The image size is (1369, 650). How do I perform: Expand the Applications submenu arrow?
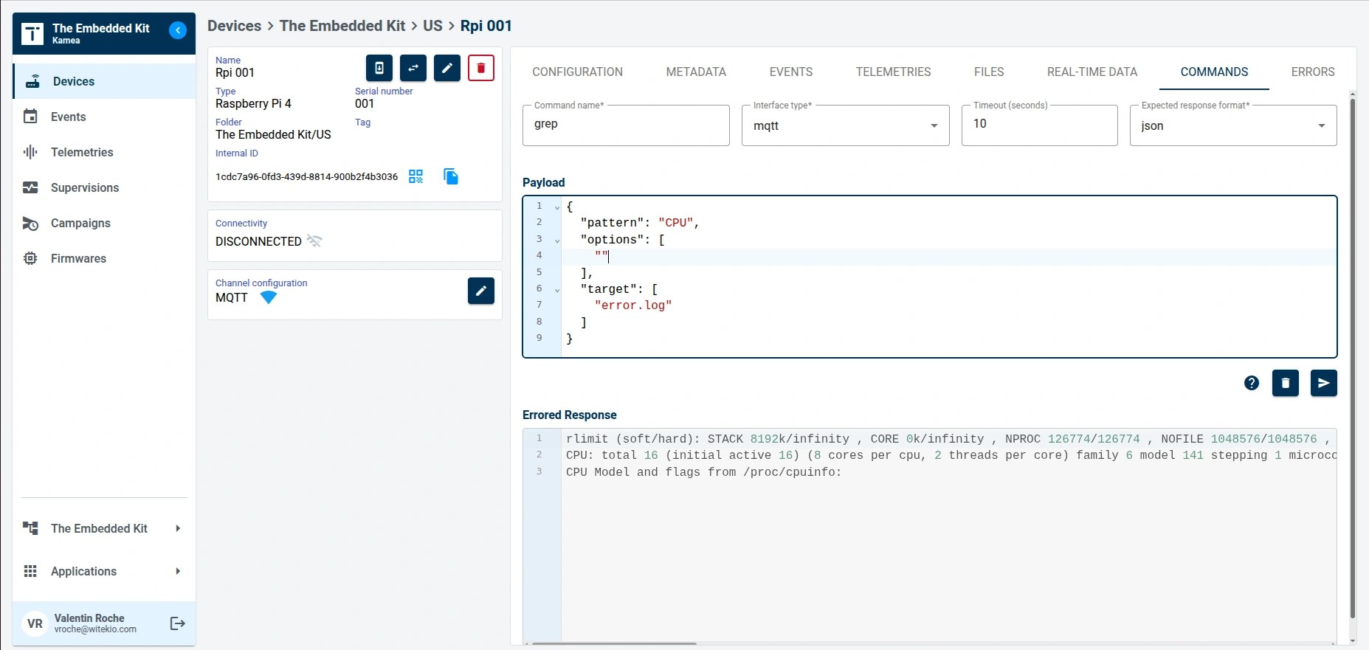178,571
